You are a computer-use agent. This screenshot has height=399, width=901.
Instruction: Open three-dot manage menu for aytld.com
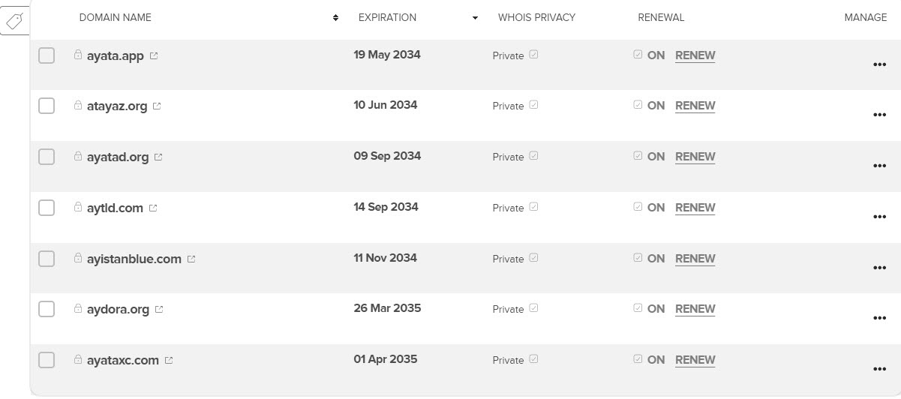pos(880,217)
